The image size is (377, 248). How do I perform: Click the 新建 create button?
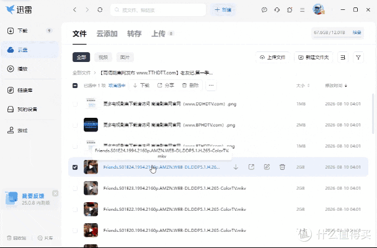pyautogui.click(x=223, y=10)
